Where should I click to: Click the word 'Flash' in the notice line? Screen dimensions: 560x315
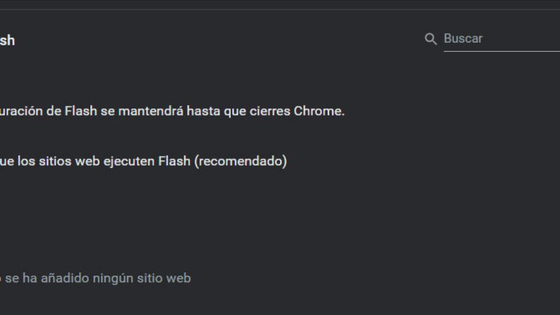81,111
